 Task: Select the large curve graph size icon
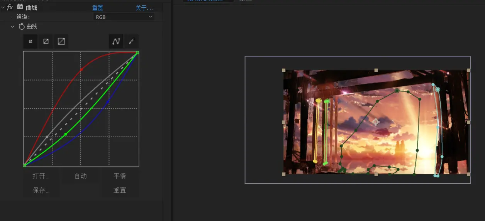pos(61,41)
